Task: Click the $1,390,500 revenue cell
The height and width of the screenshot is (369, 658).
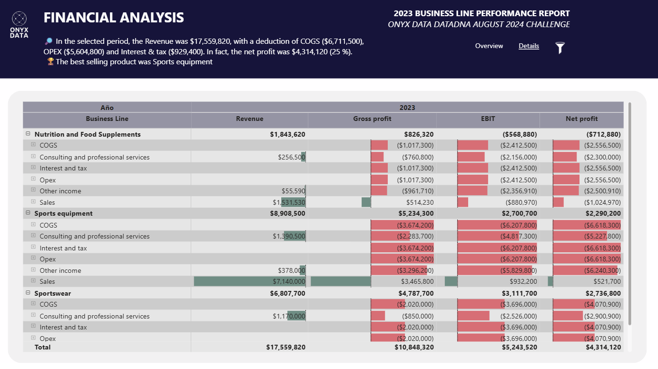Action: point(250,236)
